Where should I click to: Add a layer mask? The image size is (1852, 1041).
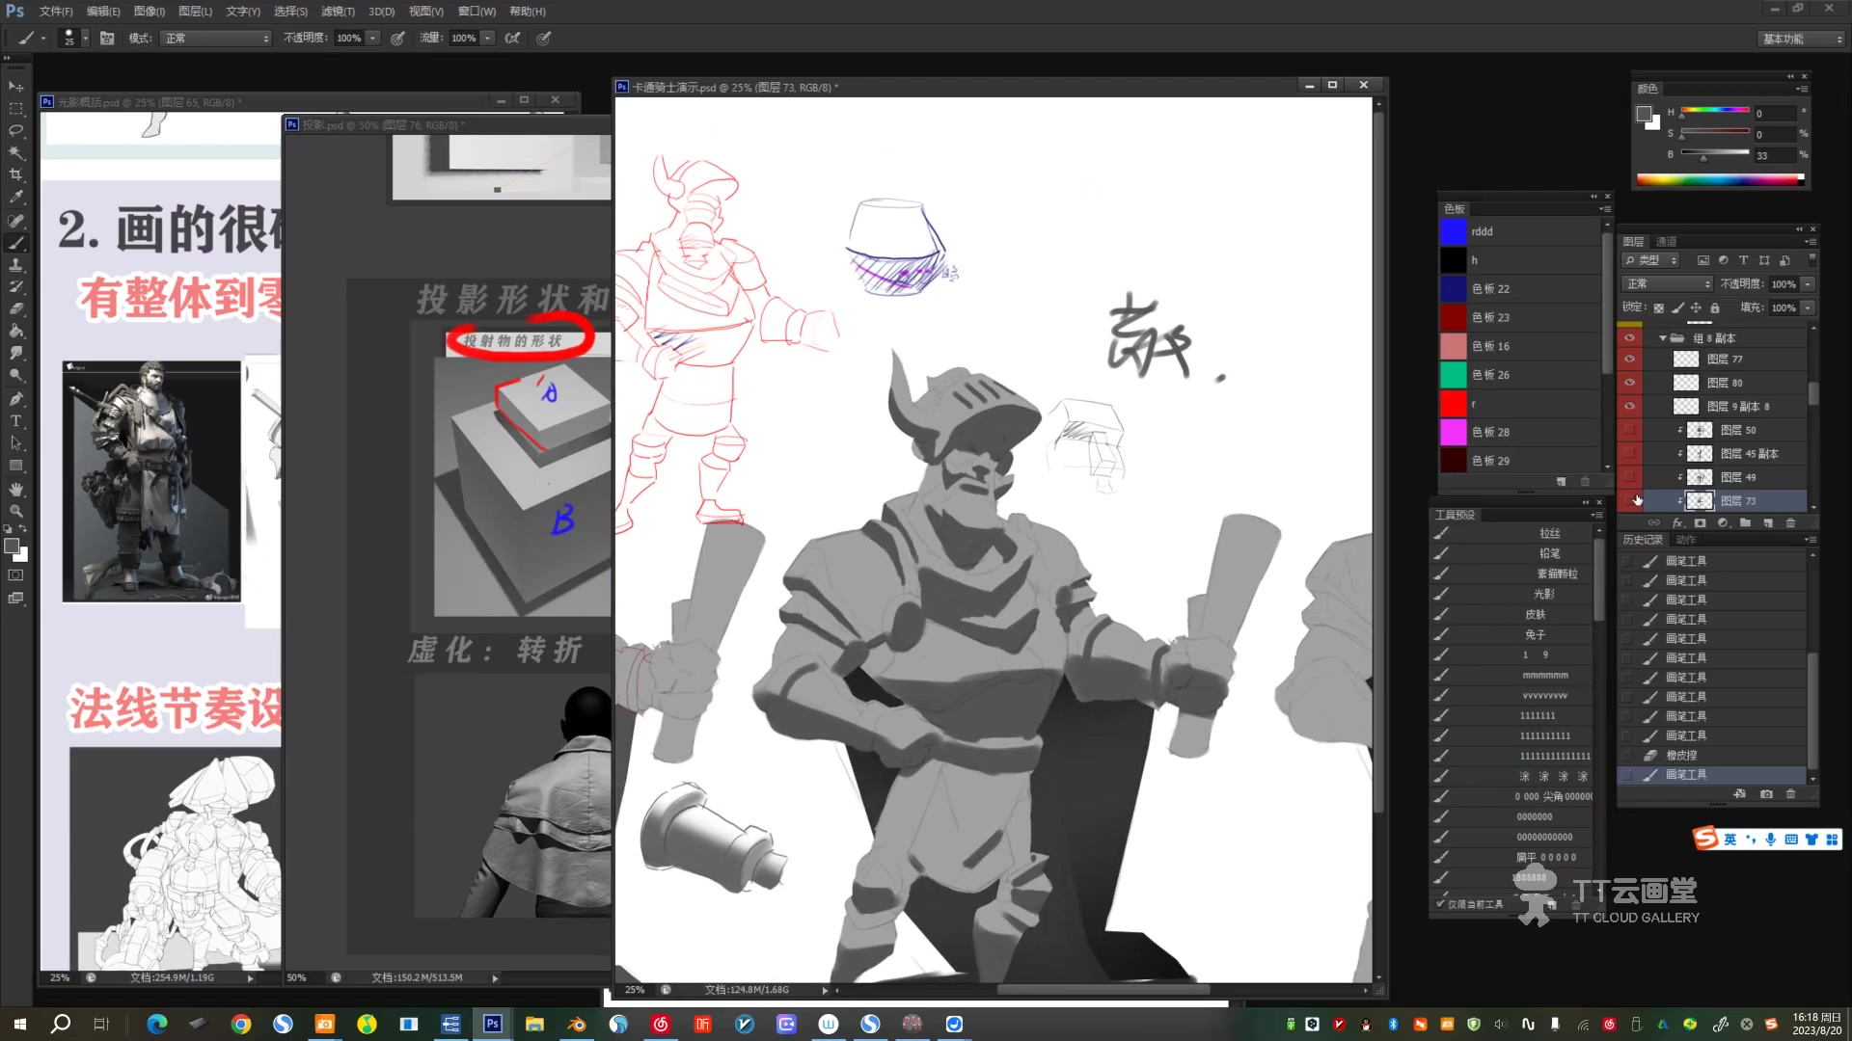pos(1701,523)
